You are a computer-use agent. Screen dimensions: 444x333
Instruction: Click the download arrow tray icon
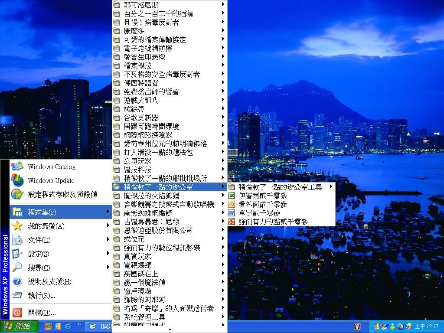click(x=377, y=326)
